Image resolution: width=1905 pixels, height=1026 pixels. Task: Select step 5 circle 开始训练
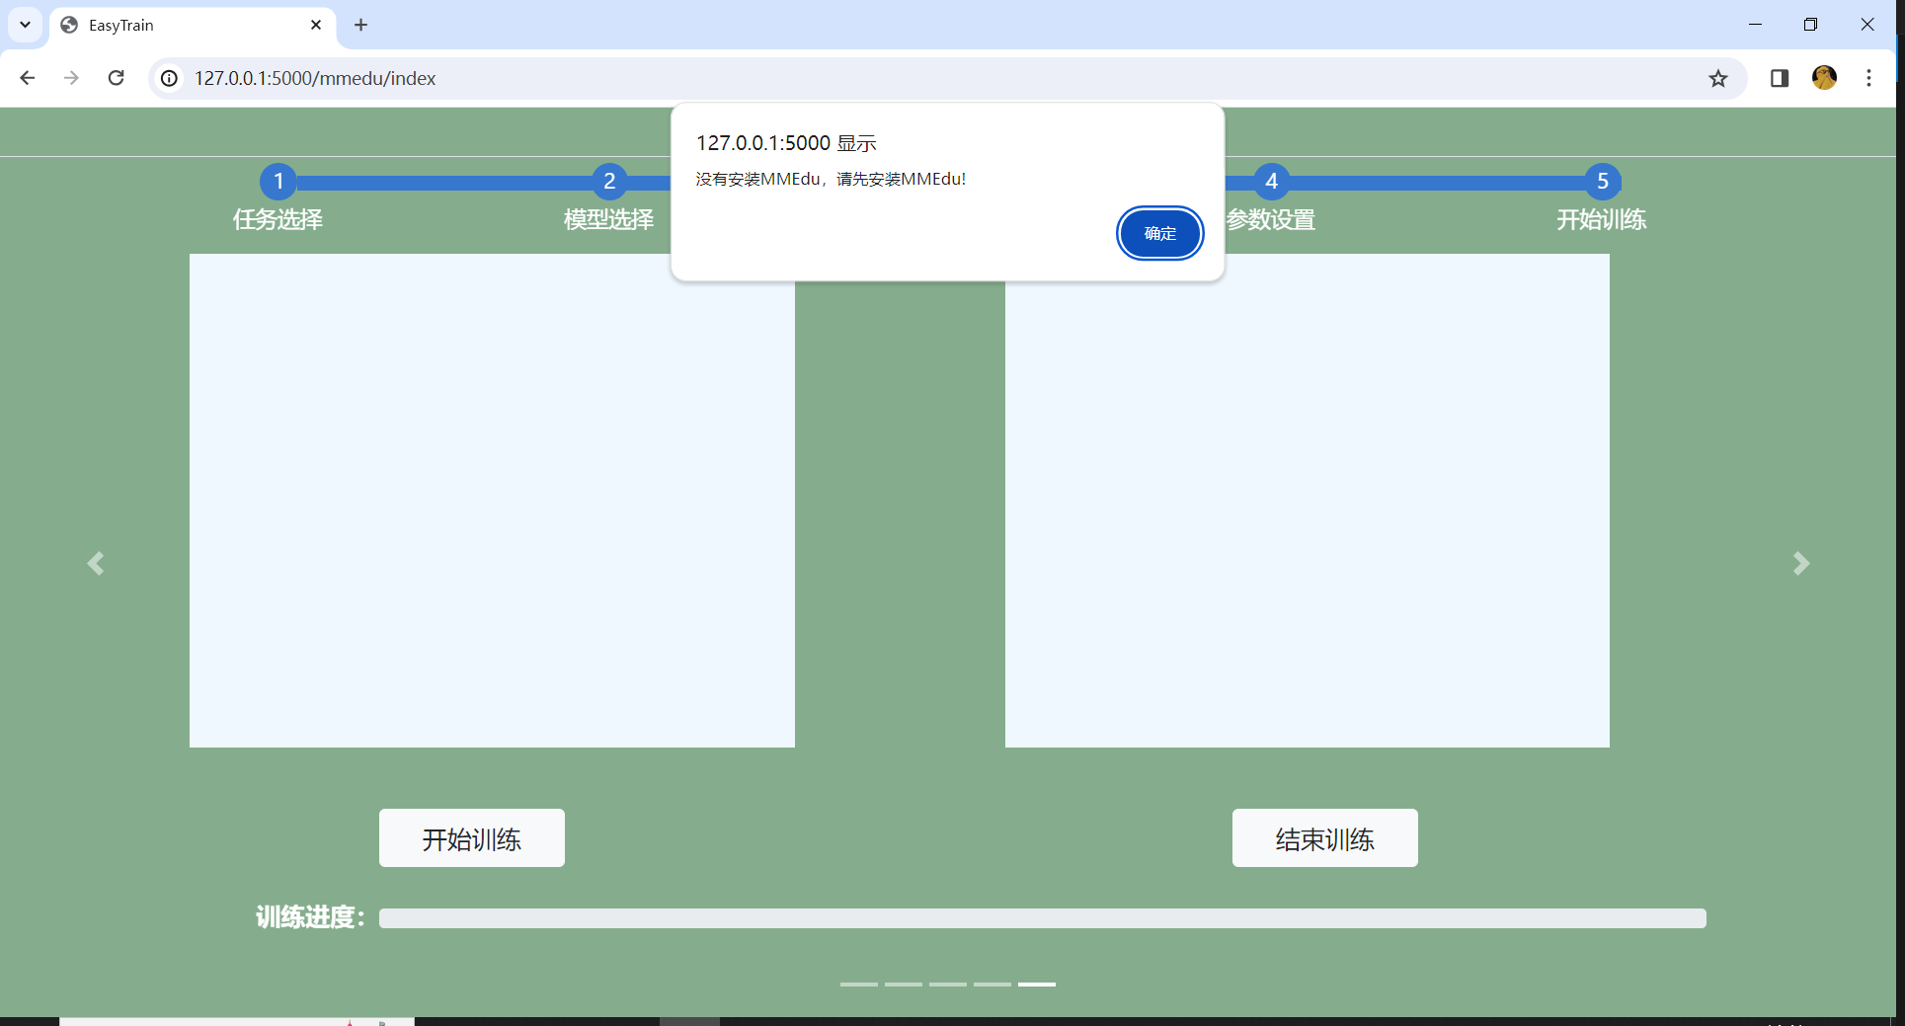(x=1603, y=181)
